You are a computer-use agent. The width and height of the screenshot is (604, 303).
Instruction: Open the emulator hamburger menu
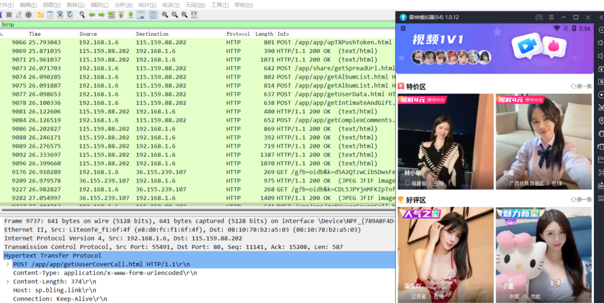pos(551,17)
